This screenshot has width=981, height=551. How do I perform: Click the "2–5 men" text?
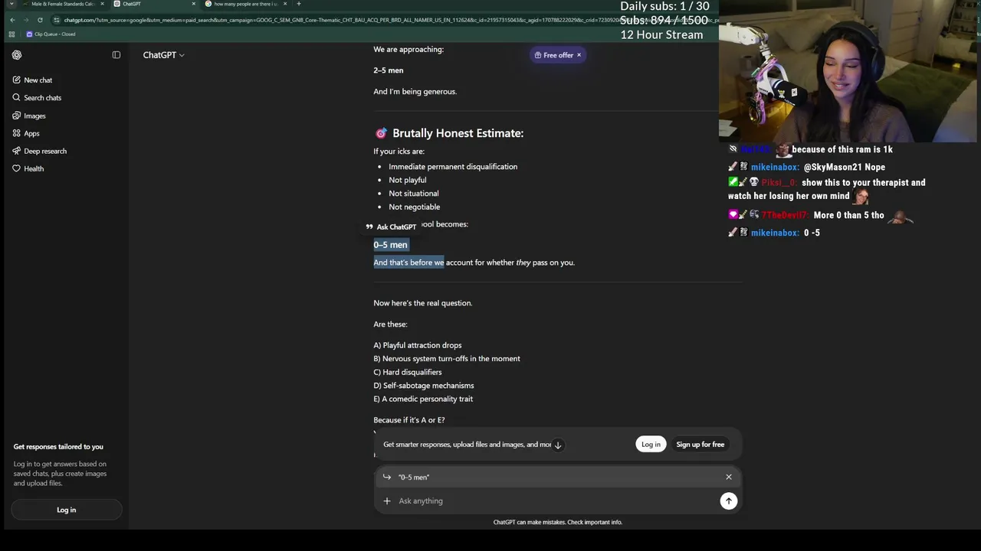click(389, 70)
